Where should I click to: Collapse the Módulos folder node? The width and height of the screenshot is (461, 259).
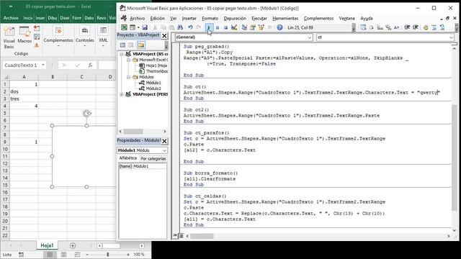tap(128, 77)
